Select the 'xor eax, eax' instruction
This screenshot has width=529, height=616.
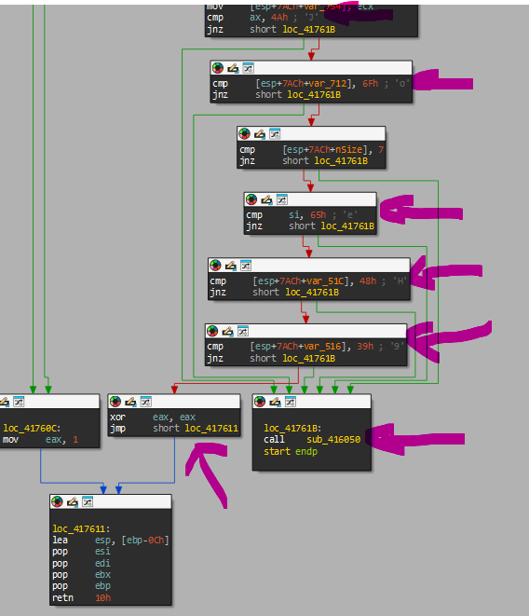point(153,417)
